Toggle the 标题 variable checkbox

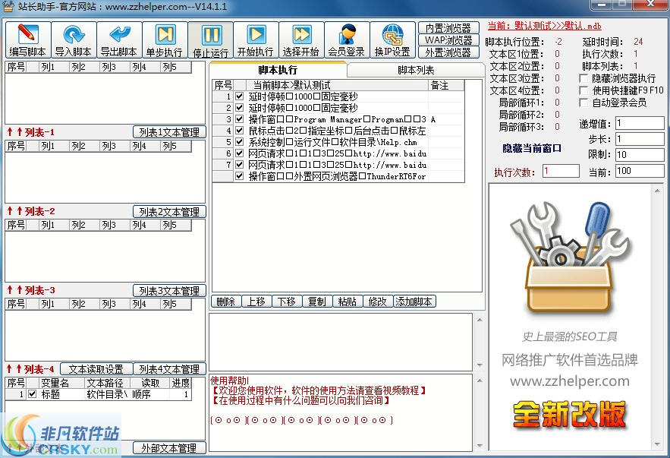point(32,394)
